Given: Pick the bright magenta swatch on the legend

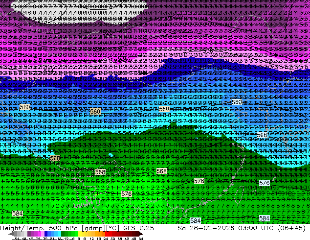Looking at the screenshot, I should tap(39, 234).
